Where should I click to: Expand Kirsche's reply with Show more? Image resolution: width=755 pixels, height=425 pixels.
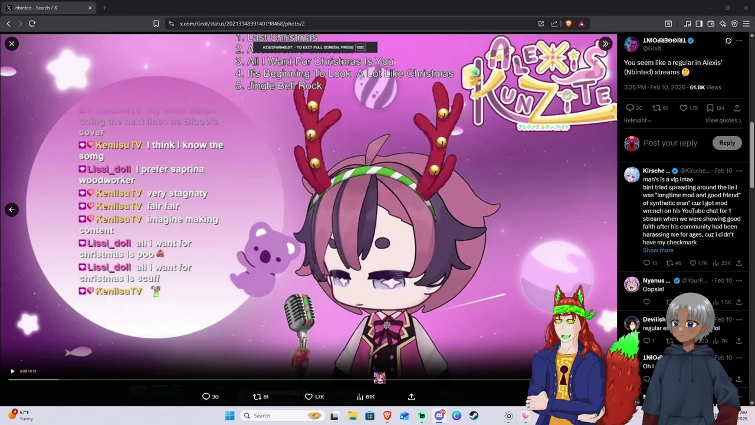point(658,250)
